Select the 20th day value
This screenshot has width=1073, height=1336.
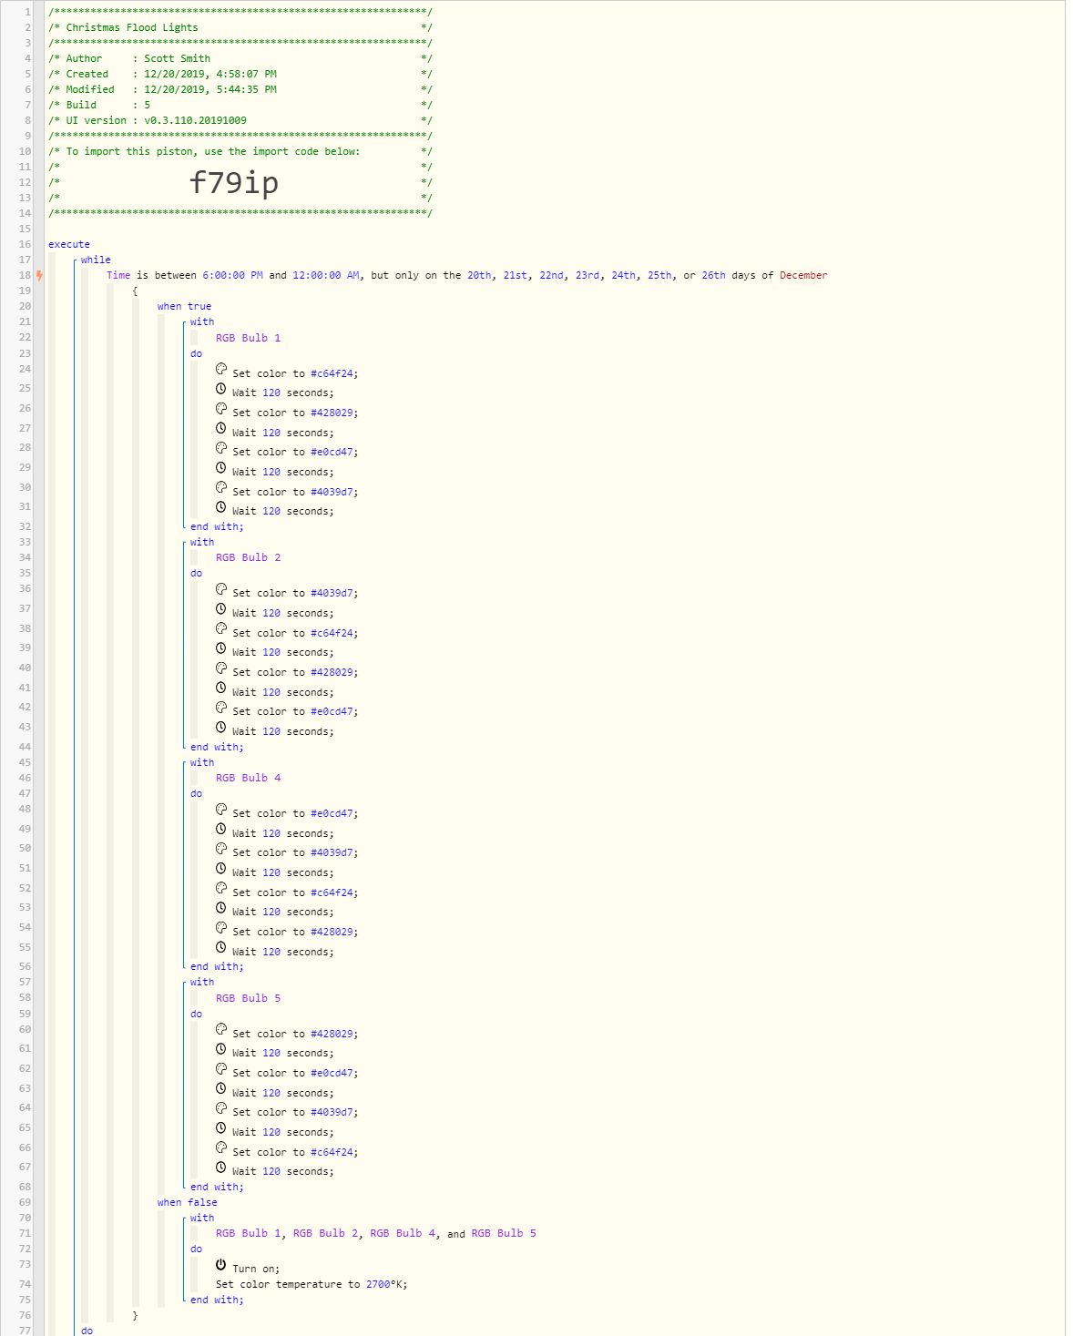[x=479, y=275]
